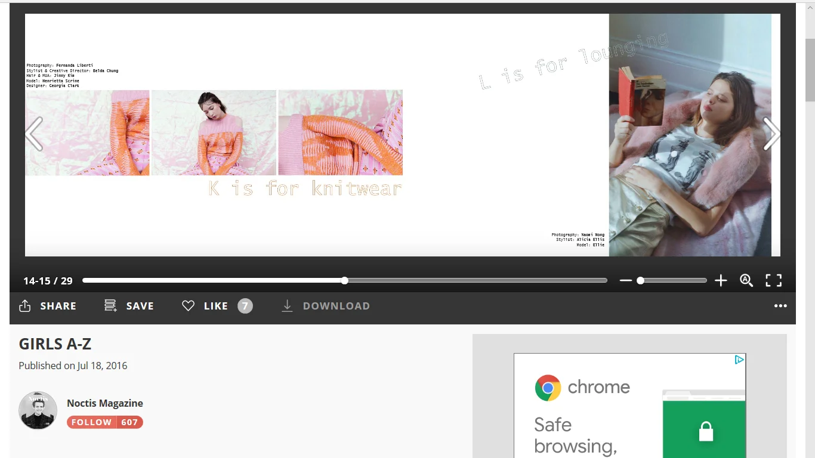815x458 pixels.
Task: Click the 'Published on Jul 18, 2016' text
Action: click(x=73, y=366)
